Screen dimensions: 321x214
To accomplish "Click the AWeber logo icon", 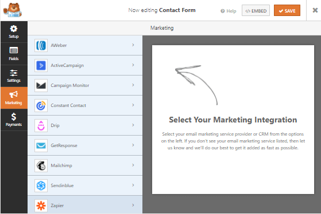I will pyautogui.click(x=41, y=45).
